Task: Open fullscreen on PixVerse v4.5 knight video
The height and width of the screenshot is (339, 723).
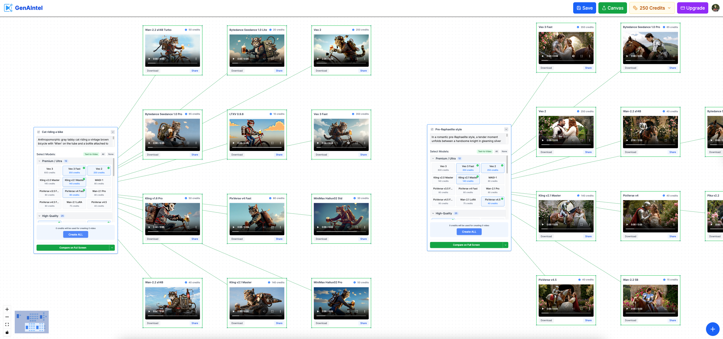Action: tap(581, 309)
